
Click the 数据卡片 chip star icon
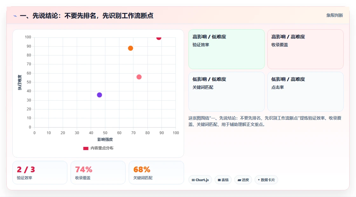tap(259, 180)
